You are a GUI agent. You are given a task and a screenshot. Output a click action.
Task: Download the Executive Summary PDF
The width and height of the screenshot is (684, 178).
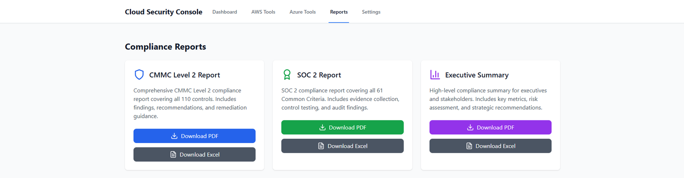pos(490,127)
